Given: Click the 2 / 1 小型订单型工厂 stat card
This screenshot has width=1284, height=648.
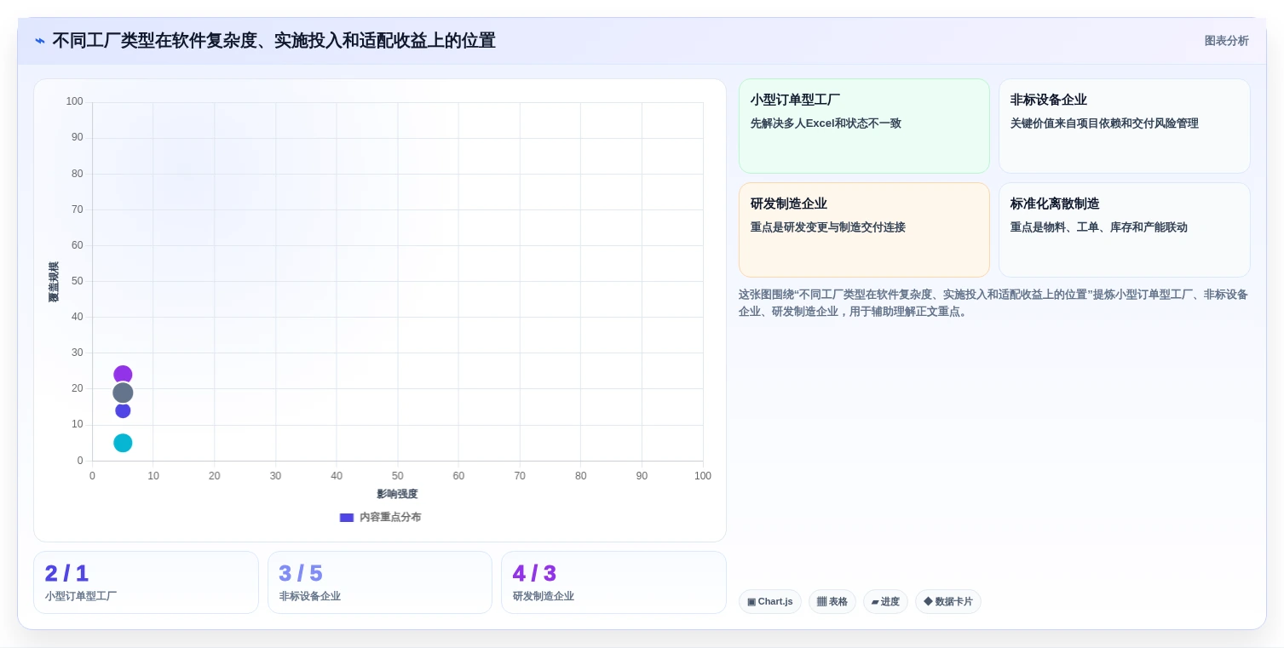Looking at the screenshot, I should [146, 582].
